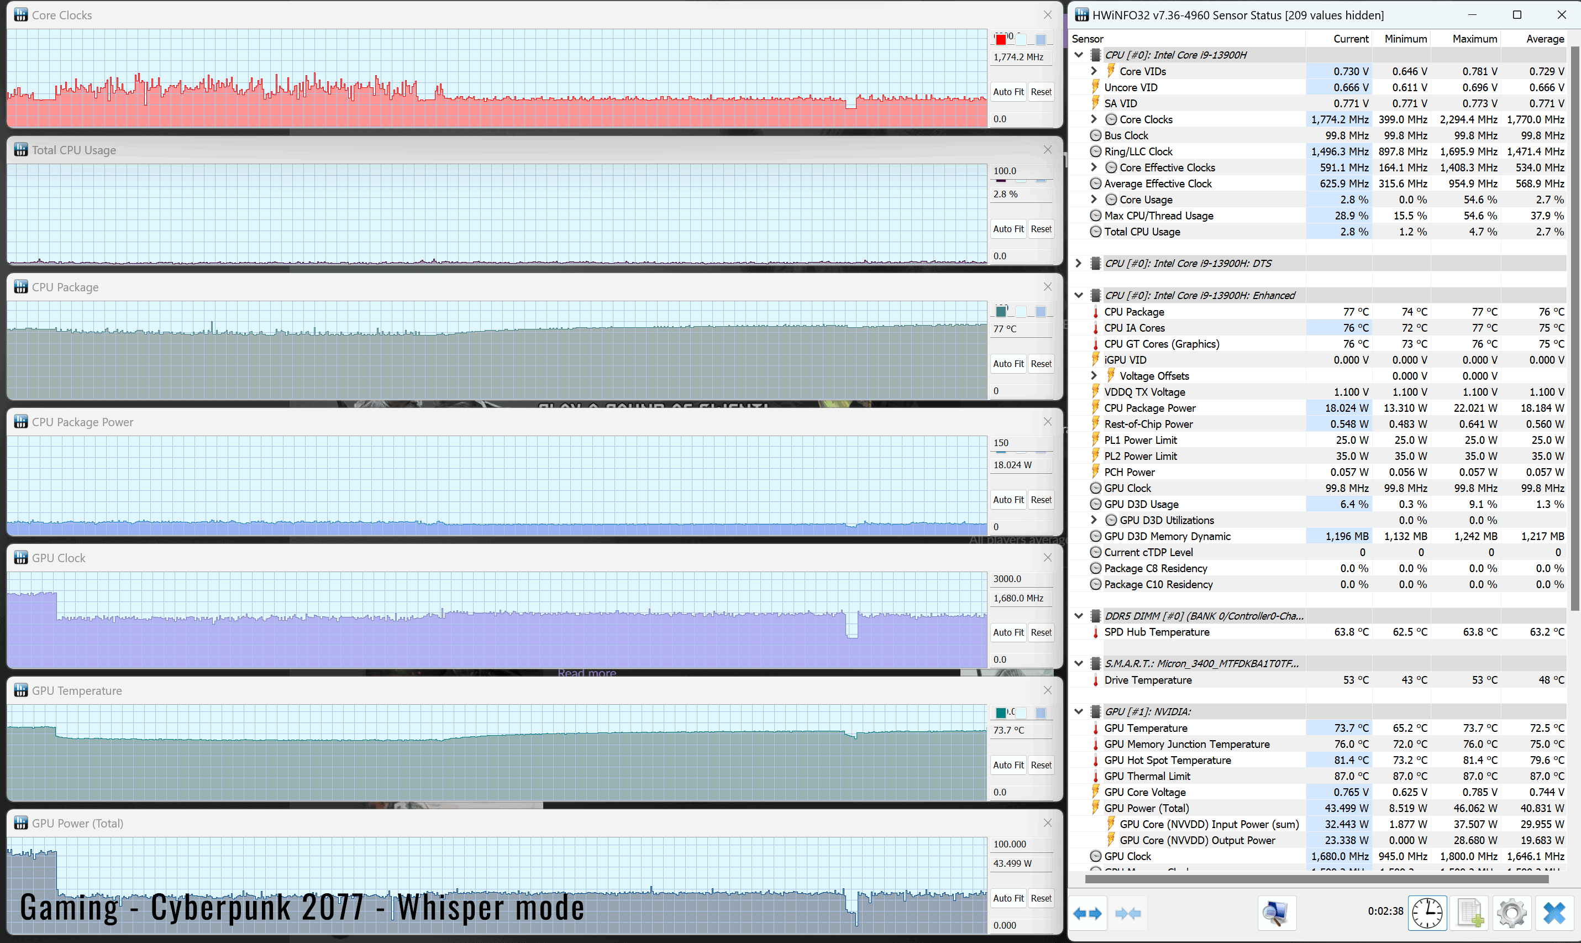Screen dimensions: 1581x943
Task: Click Reset in the Total CPU Usage window
Action: click(1041, 229)
